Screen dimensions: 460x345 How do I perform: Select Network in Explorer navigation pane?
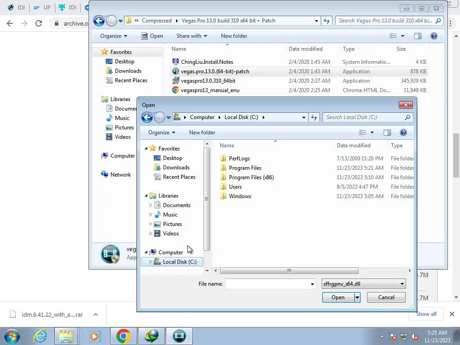(120, 175)
